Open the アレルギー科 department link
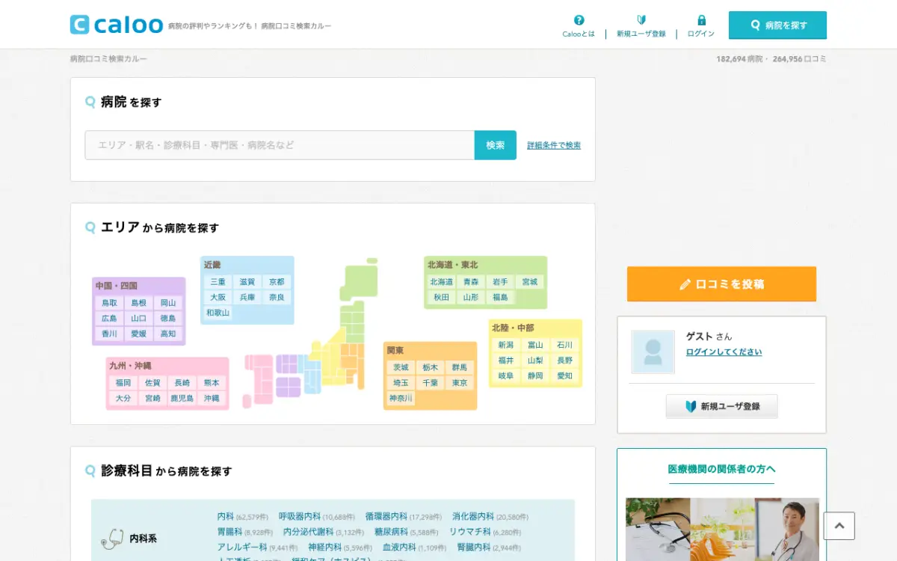The height and width of the screenshot is (561, 897). click(x=242, y=548)
